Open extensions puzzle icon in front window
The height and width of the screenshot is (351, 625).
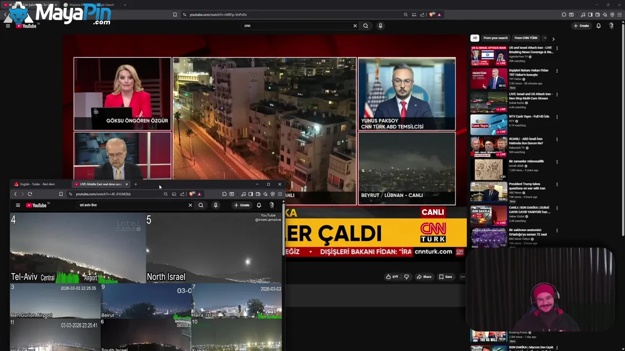(x=224, y=194)
